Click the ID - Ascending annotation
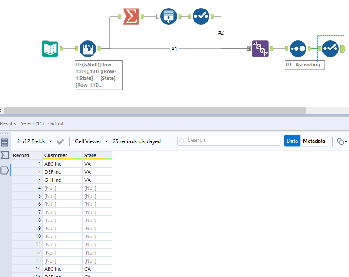Screen dimensions: 349x277 tap(305, 65)
